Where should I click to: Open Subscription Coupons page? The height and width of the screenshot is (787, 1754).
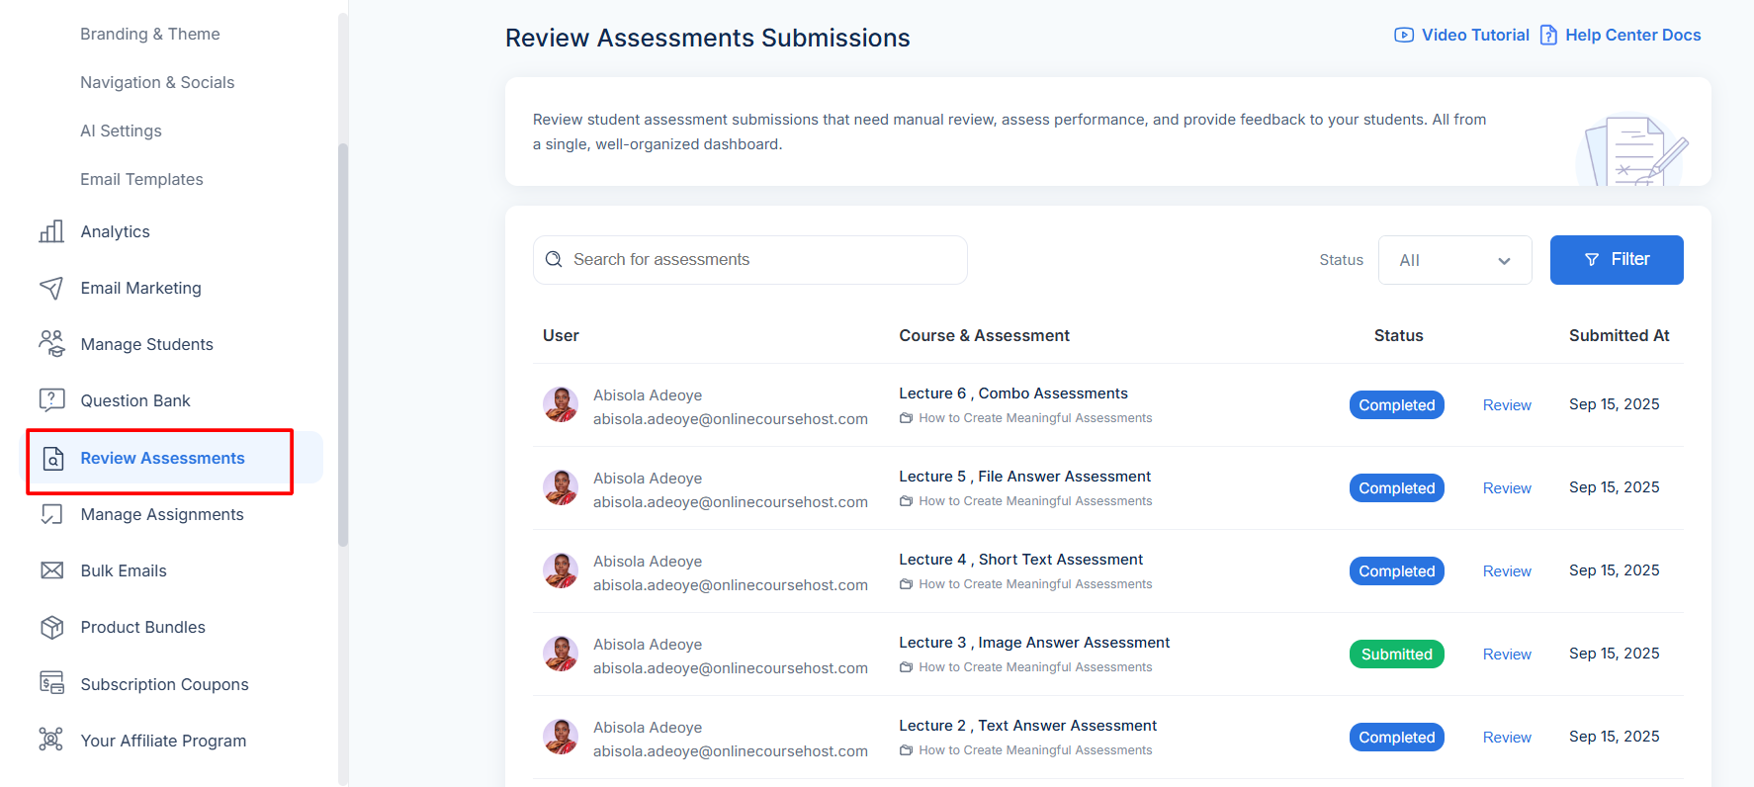click(164, 684)
